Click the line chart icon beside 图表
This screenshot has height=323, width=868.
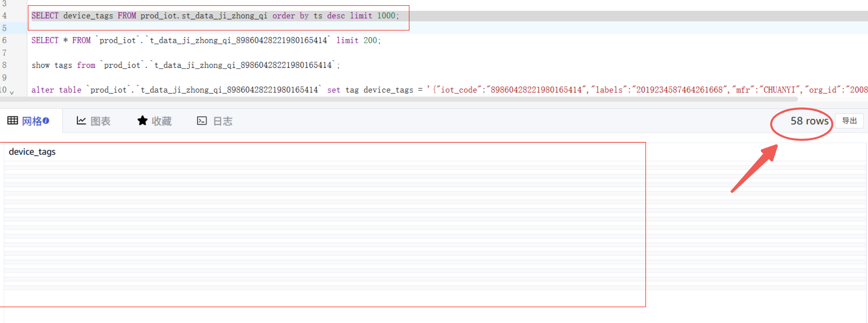81,121
